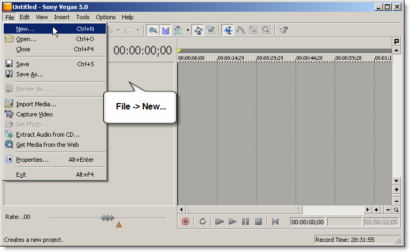Select Capture Video menu entry
The width and height of the screenshot is (410, 252).
[x=55, y=114]
